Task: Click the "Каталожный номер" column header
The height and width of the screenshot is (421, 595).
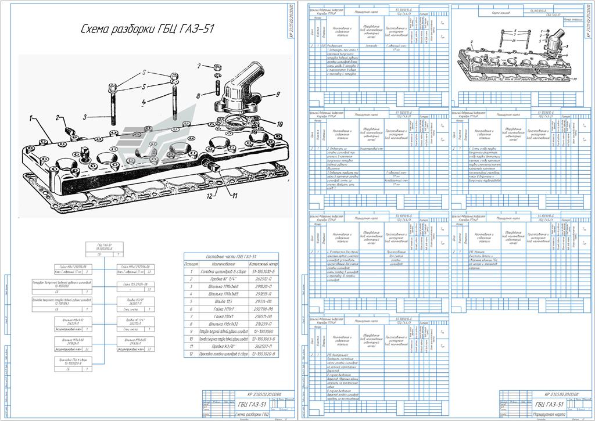Action: coord(264,264)
